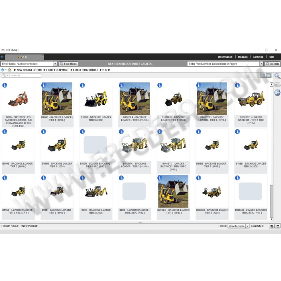This screenshot has width=281, height=281.
Task: Open the Prices Manufacturer dropdown
Action: click(247, 226)
